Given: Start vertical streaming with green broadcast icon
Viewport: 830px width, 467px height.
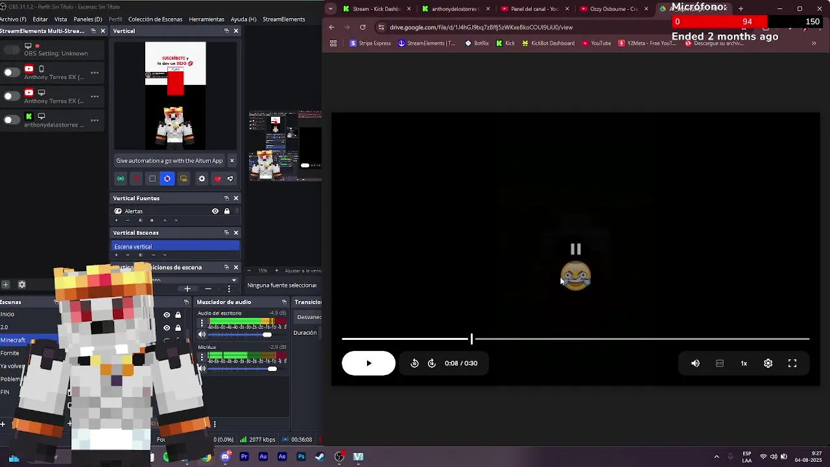Looking at the screenshot, I should click(121, 178).
